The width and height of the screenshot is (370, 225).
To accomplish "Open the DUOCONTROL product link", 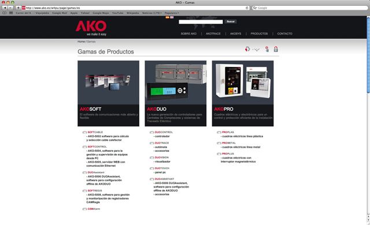I will point(164,132).
